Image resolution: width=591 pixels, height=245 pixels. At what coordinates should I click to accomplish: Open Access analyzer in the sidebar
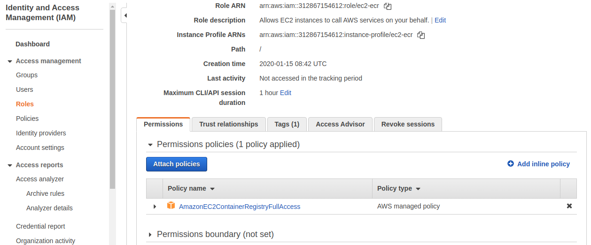click(x=40, y=179)
